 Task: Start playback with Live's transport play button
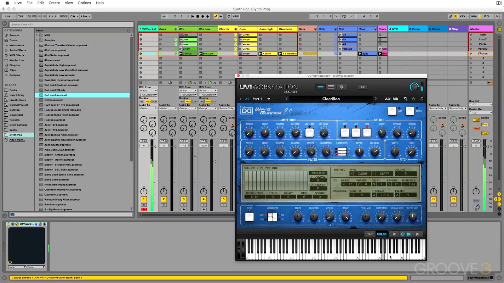(x=192, y=16)
